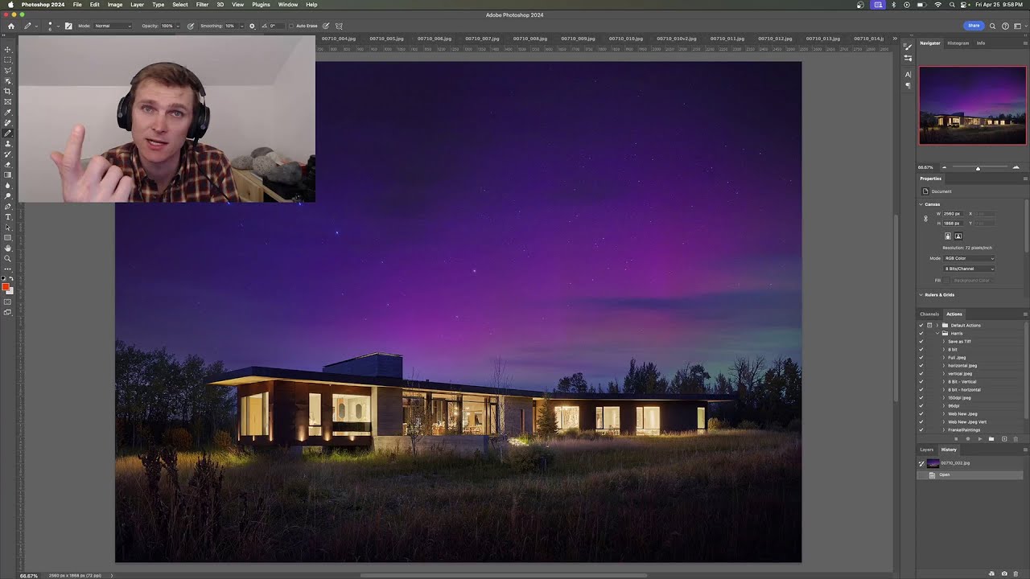The image size is (1030, 579).
Task: Toggle checkmark for horizontal jpeg action
Action: (x=921, y=365)
